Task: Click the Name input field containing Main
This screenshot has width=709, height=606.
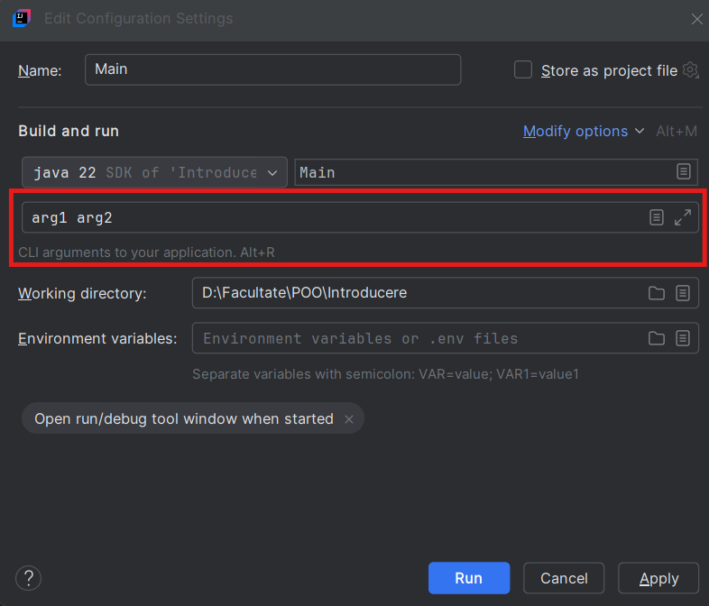Action: tap(272, 69)
